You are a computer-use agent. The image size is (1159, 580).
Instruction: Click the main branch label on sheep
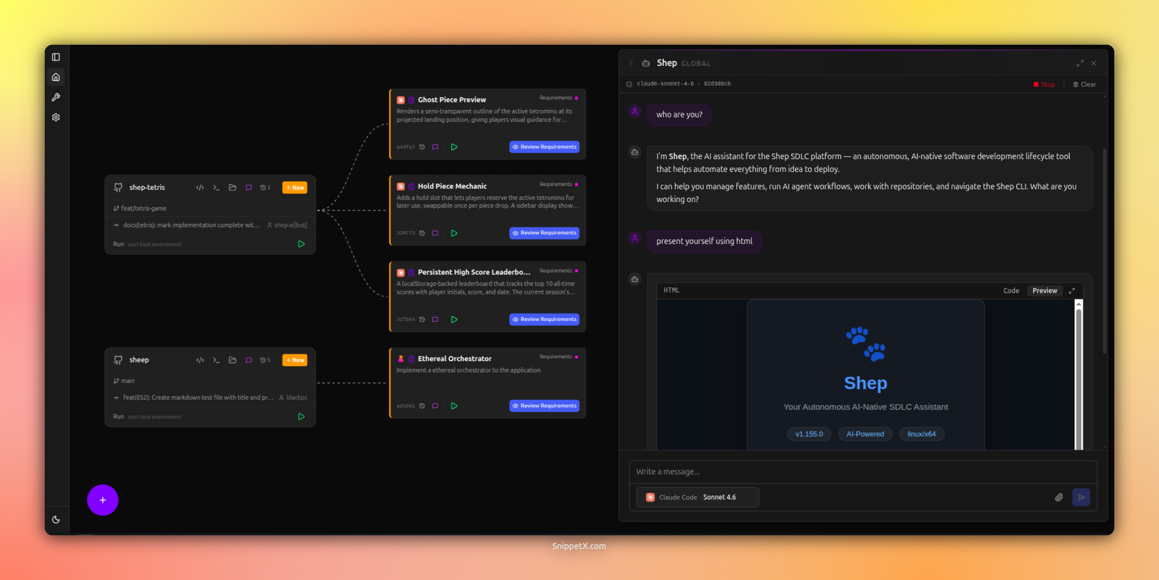pos(128,381)
